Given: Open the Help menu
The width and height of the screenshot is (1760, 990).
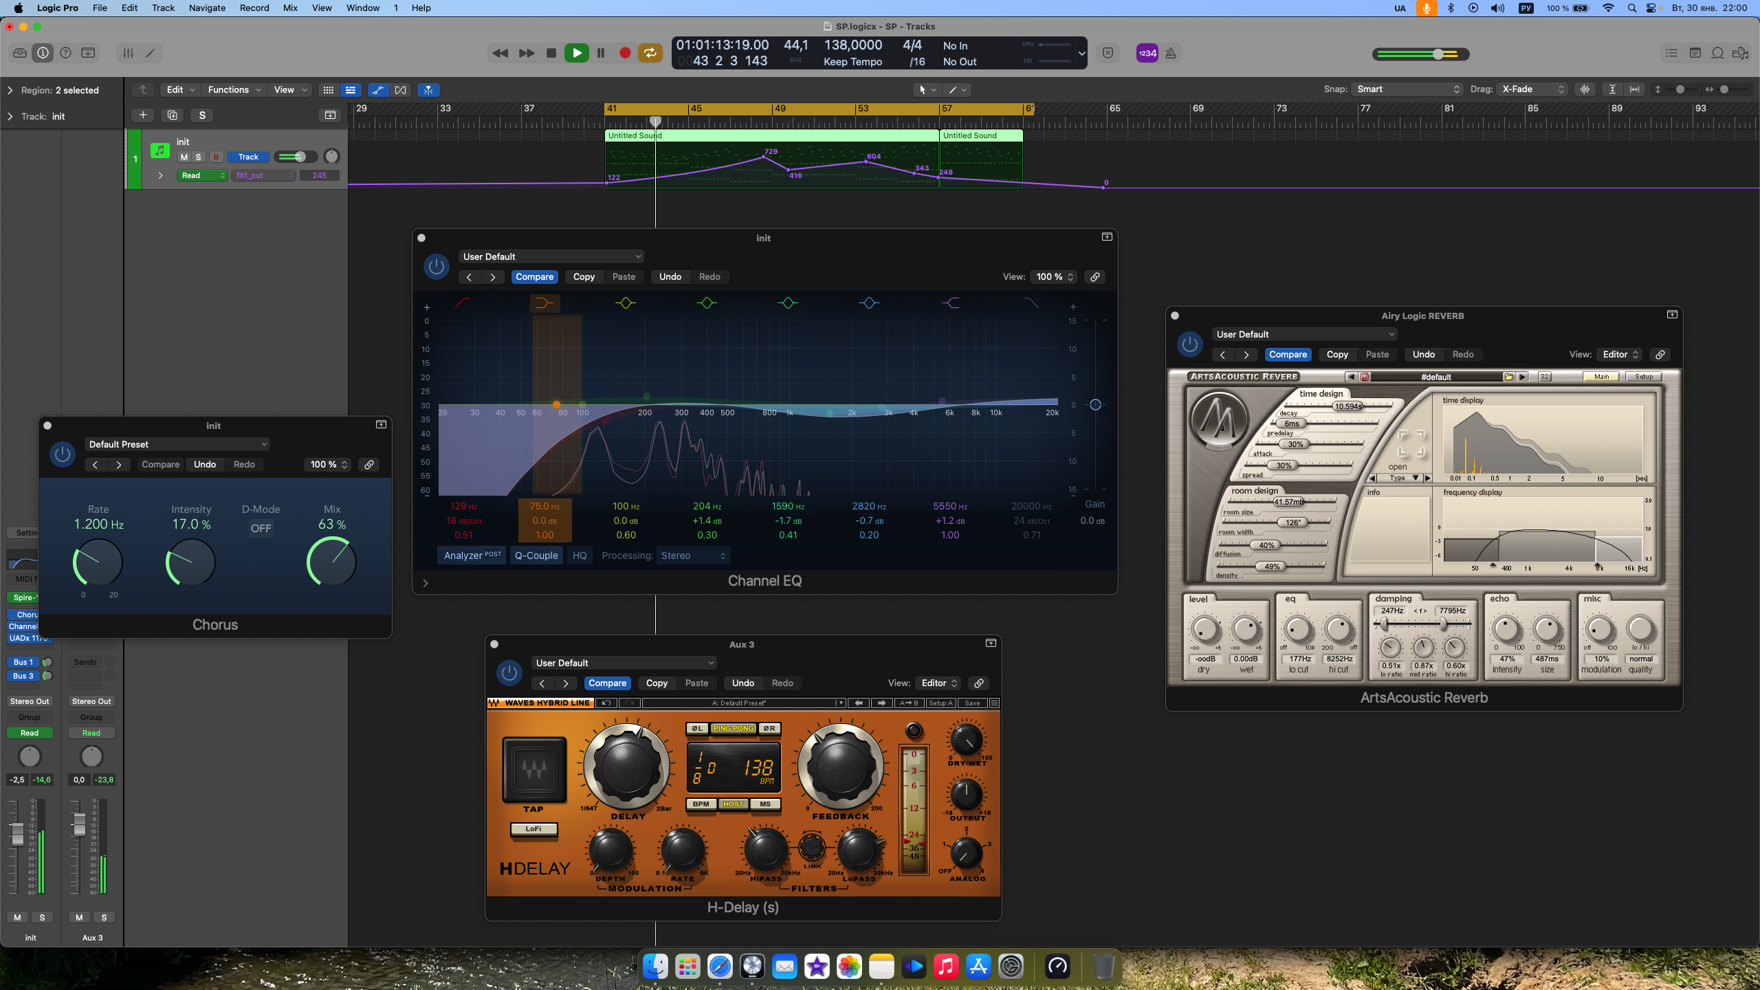Looking at the screenshot, I should (421, 8).
